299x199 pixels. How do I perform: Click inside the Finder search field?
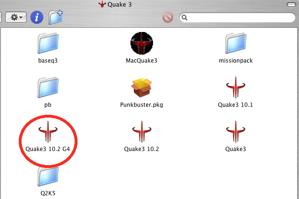238,17
